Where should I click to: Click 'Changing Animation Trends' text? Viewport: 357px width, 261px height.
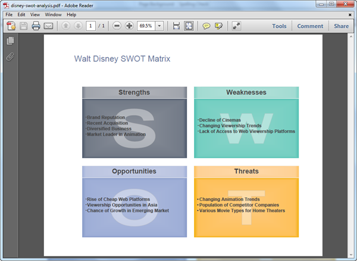(x=229, y=200)
